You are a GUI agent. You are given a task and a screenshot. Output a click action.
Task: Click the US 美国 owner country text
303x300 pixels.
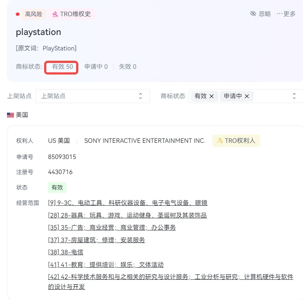tap(59, 141)
